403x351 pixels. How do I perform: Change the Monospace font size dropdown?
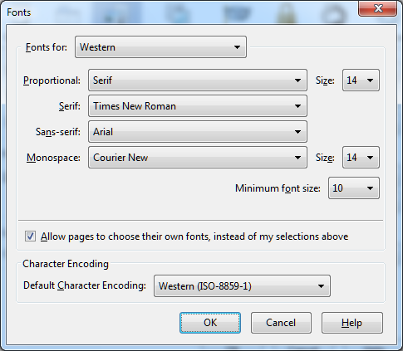coord(361,158)
